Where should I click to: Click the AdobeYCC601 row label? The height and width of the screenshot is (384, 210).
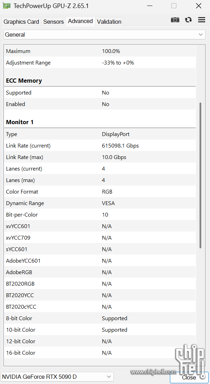(23, 261)
